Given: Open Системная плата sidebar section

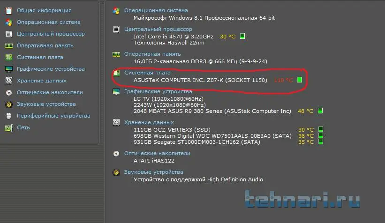Looking at the screenshot, I should pos(40,57).
